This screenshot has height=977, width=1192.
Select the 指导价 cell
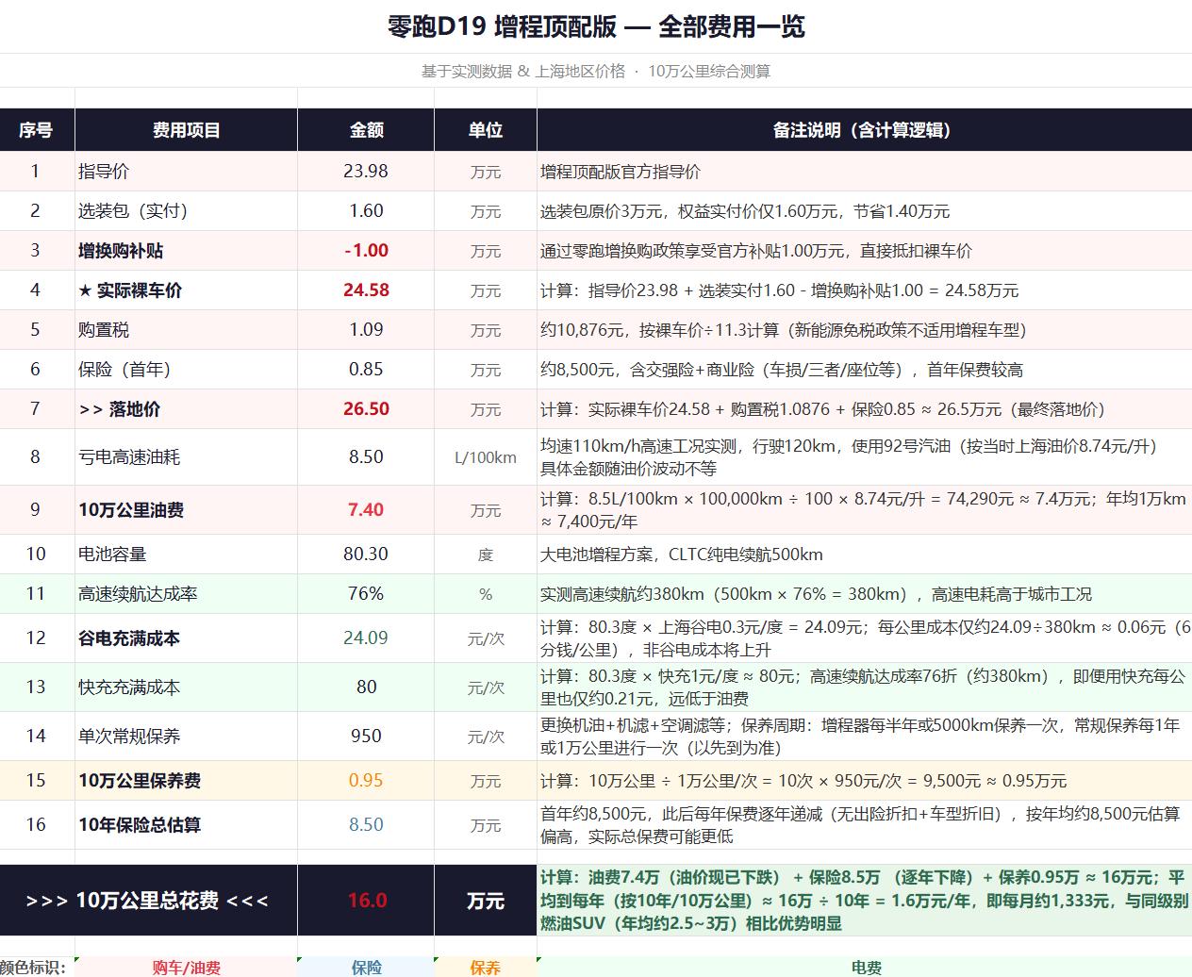point(186,172)
